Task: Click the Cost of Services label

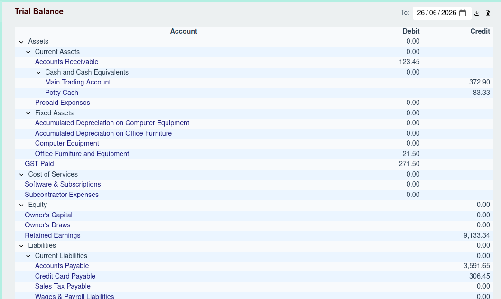Action: tap(53, 174)
